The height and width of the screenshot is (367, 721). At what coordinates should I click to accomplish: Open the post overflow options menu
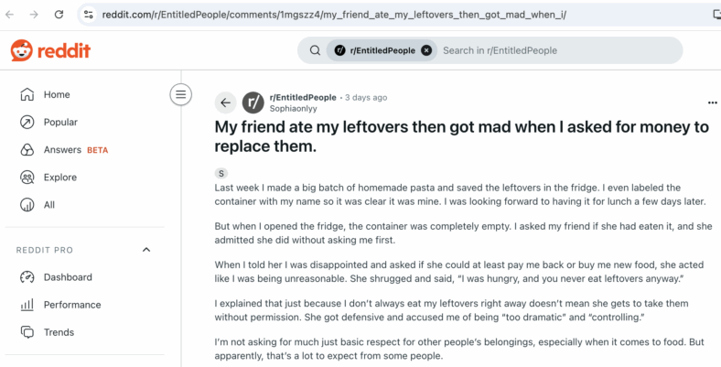coord(712,103)
